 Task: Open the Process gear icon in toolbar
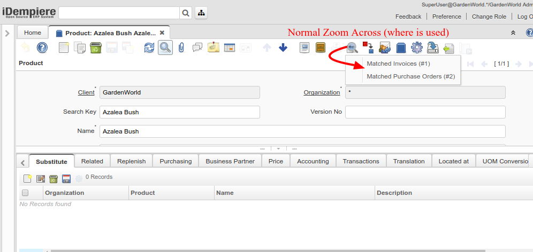[416, 48]
